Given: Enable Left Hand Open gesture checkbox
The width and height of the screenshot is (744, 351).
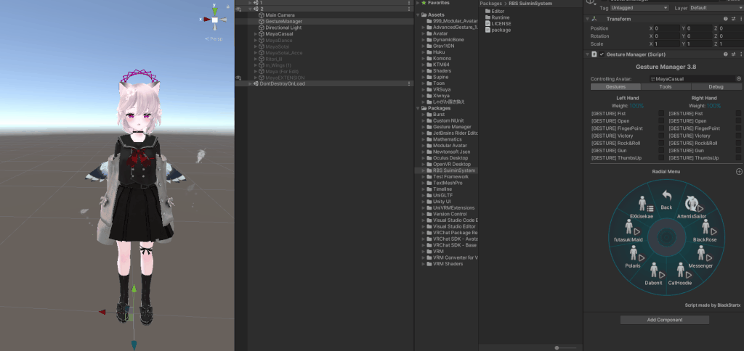Looking at the screenshot, I should [661, 121].
